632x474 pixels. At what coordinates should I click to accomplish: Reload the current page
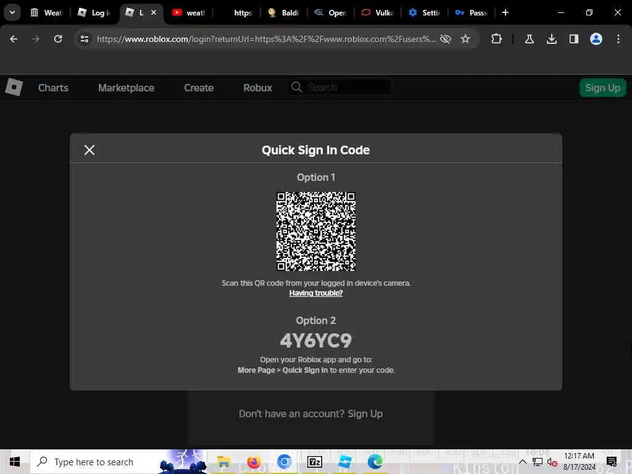tap(58, 39)
